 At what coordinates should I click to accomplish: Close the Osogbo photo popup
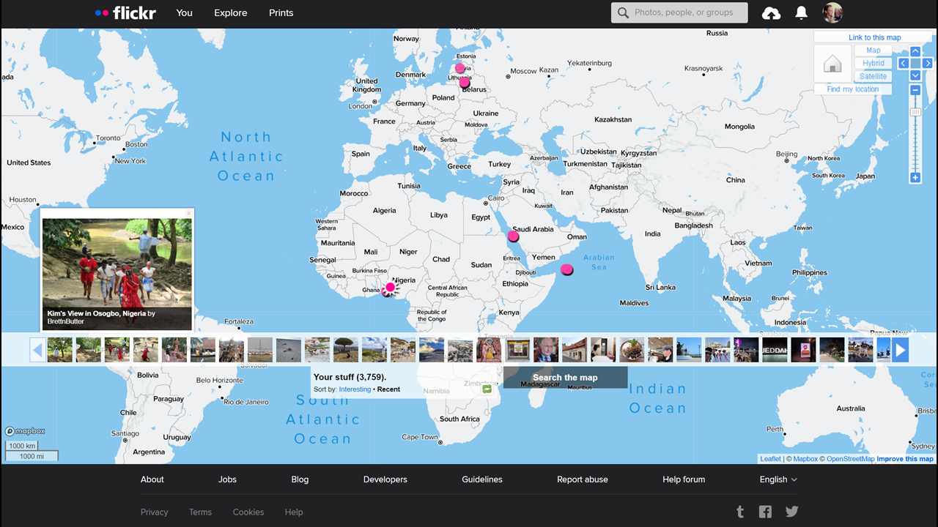point(189,214)
